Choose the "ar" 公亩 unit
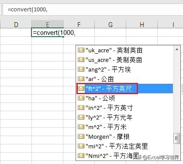This screenshot has height=164, width=183. tap(125, 79)
